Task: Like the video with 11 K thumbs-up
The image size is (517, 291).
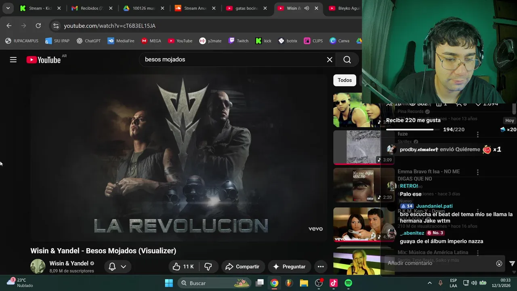Action: [x=183, y=267]
